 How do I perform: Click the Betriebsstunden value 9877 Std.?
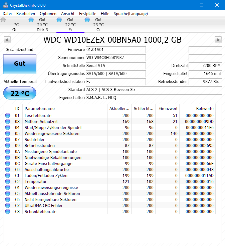205,82
